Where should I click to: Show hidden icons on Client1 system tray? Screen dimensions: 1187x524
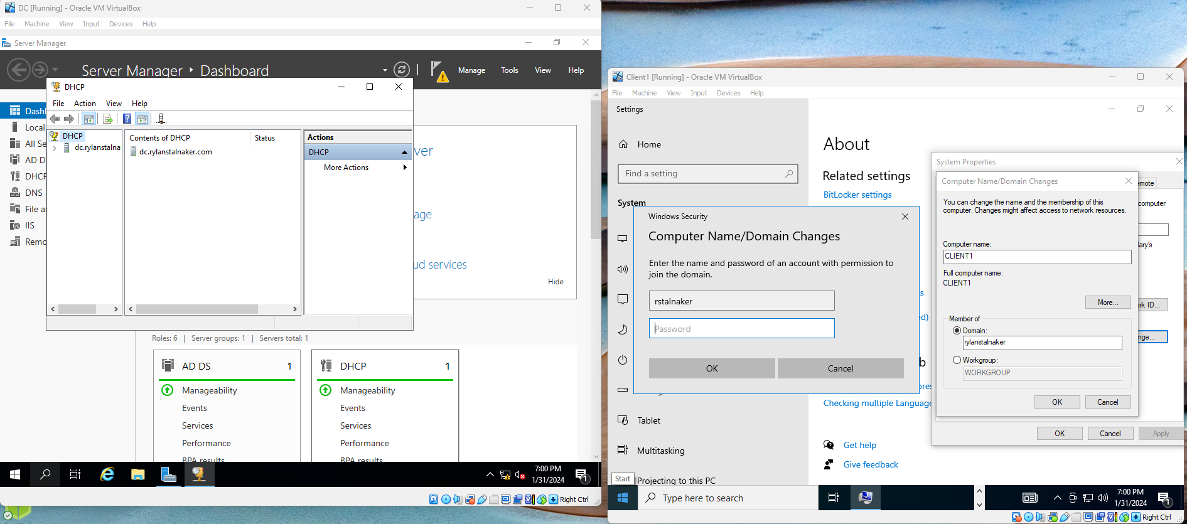[1058, 498]
